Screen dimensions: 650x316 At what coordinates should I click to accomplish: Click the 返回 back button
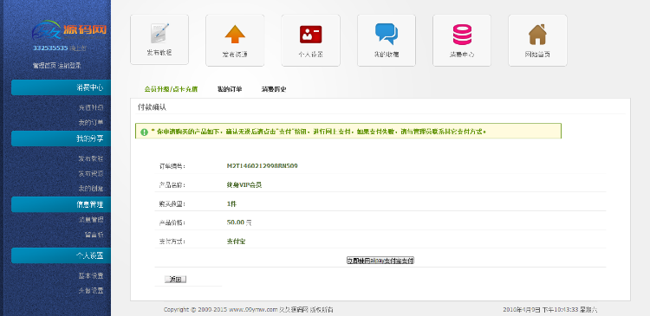coord(175,280)
